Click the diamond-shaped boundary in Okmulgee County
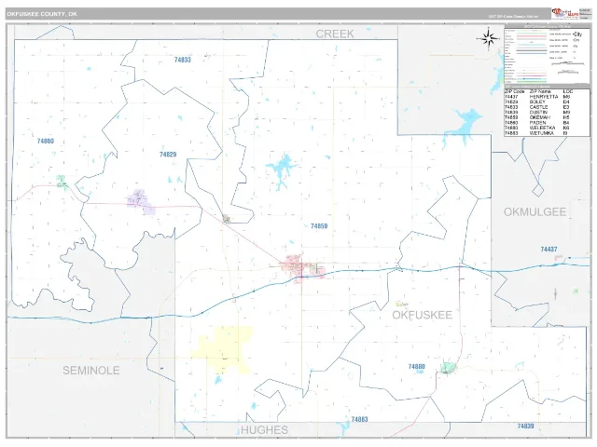This screenshot has width=597, height=447. [x=537, y=190]
